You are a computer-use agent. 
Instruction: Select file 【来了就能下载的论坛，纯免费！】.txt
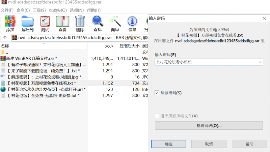pyautogui.click(x=43, y=71)
